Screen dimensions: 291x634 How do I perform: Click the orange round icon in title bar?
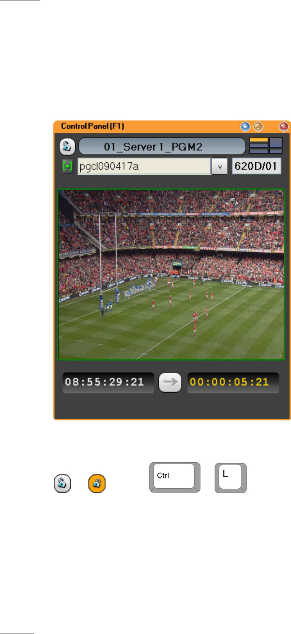258,126
